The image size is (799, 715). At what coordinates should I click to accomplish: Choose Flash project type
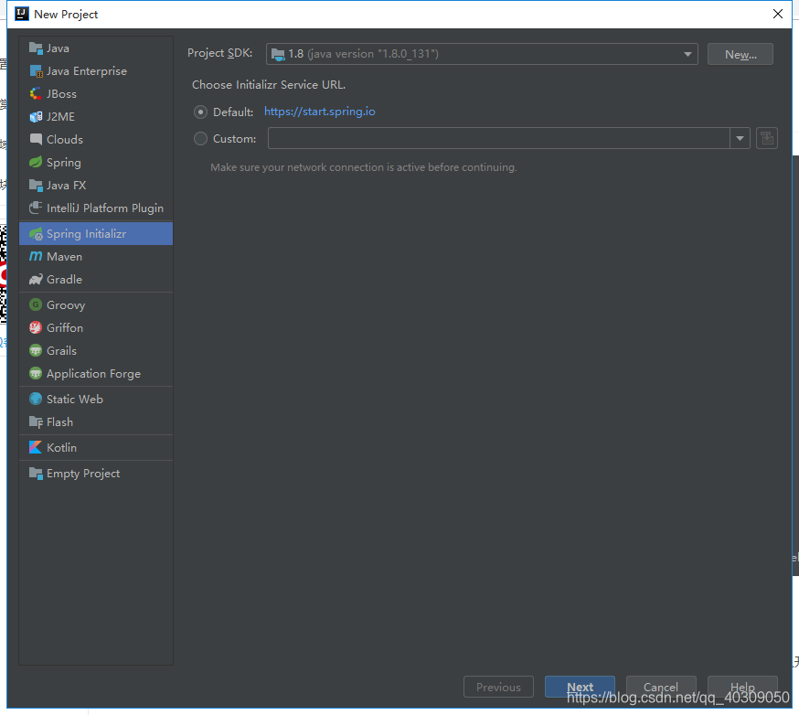coord(96,422)
